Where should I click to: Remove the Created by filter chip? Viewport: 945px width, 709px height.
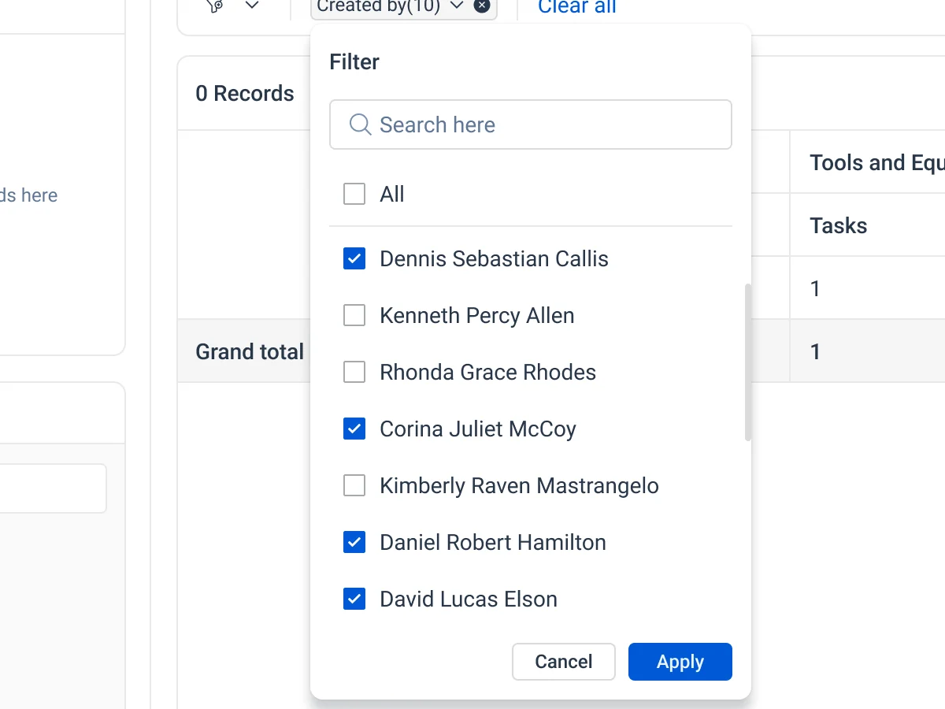[482, 6]
